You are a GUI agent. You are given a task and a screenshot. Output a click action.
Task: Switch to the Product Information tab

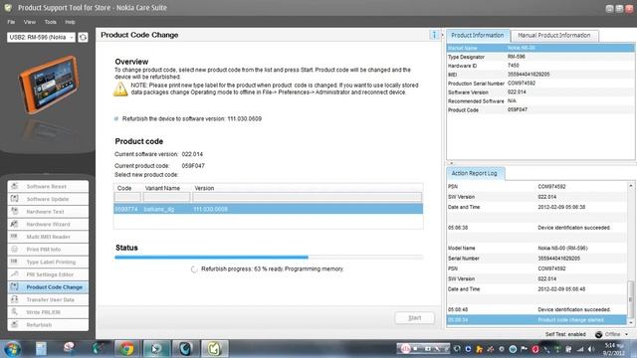pos(478,36)
